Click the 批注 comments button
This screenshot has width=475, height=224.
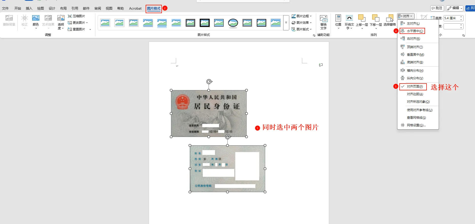point(437,8)
